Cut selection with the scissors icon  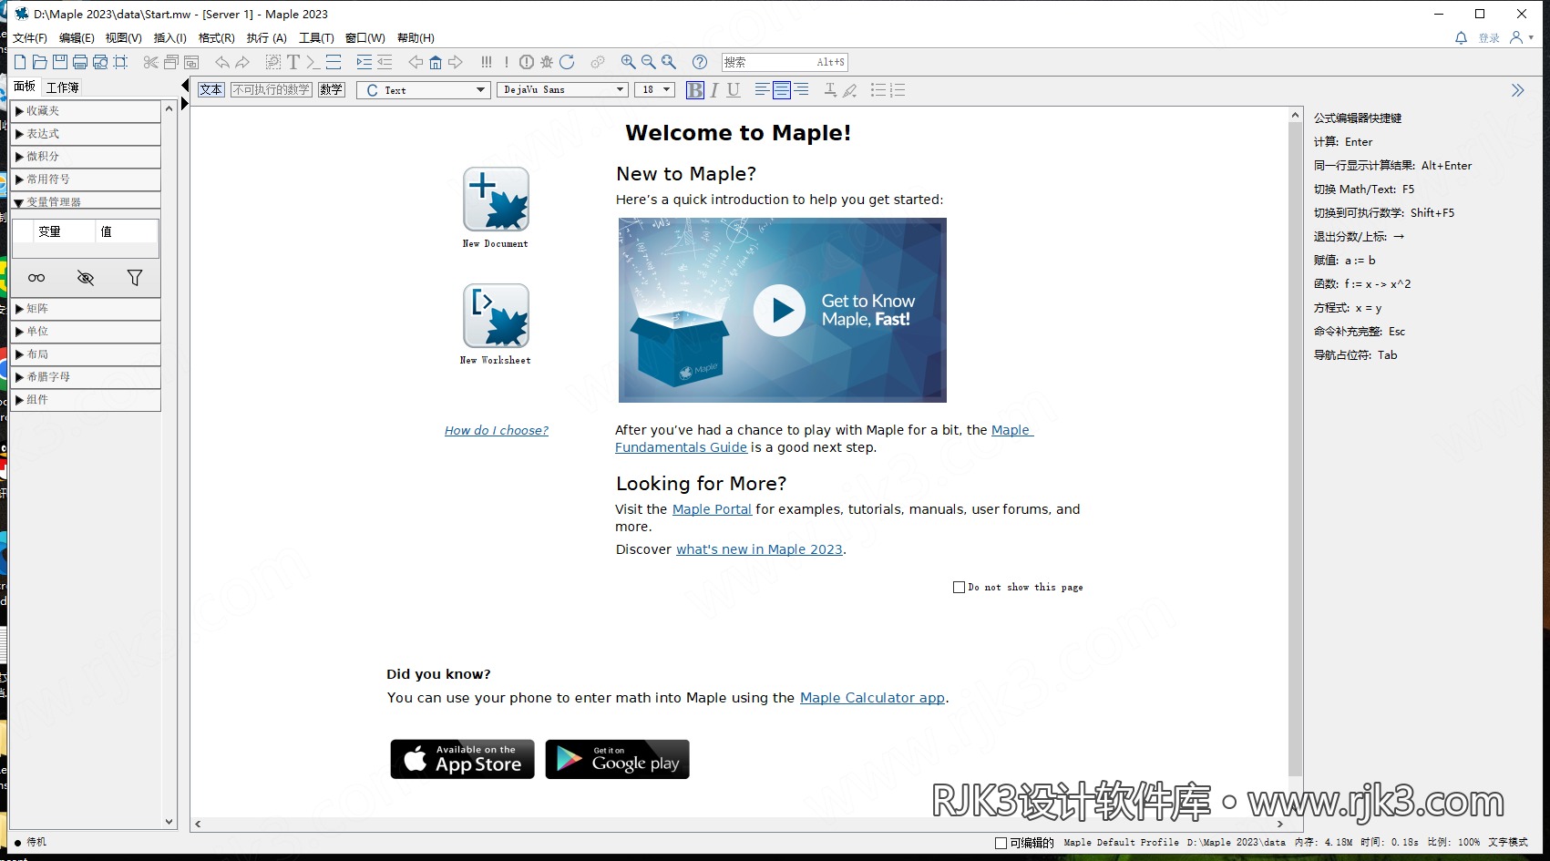150,62
